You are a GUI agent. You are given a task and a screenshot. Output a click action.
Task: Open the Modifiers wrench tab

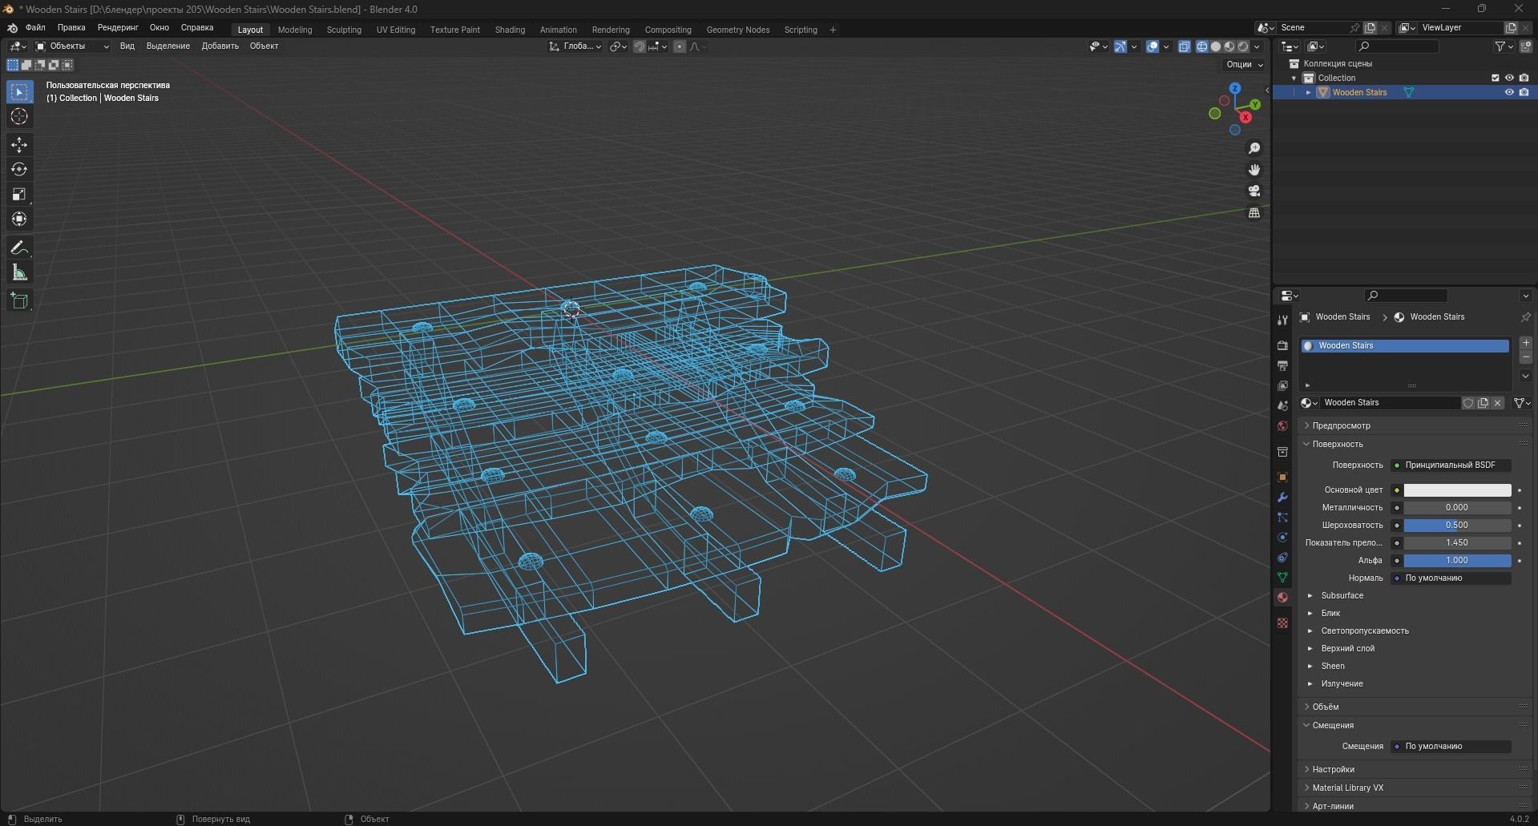coord(1282,497)
